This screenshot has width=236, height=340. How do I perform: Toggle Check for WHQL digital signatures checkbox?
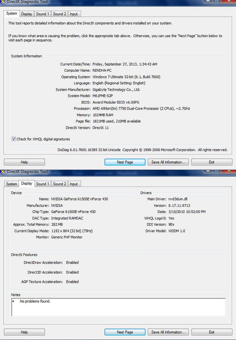pos(14,139)
